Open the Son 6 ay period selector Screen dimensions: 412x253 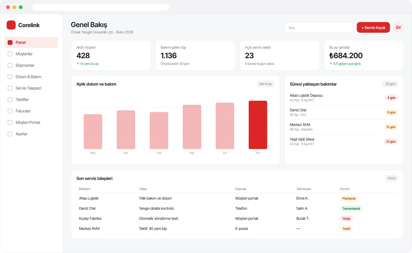[265, 84]
